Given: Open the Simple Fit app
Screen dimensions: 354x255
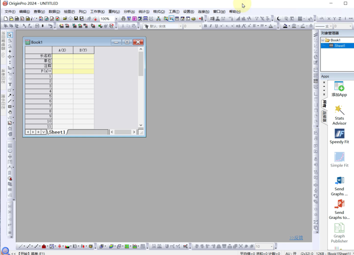Looking at the screenshot, I should click(x=339, y=160).
